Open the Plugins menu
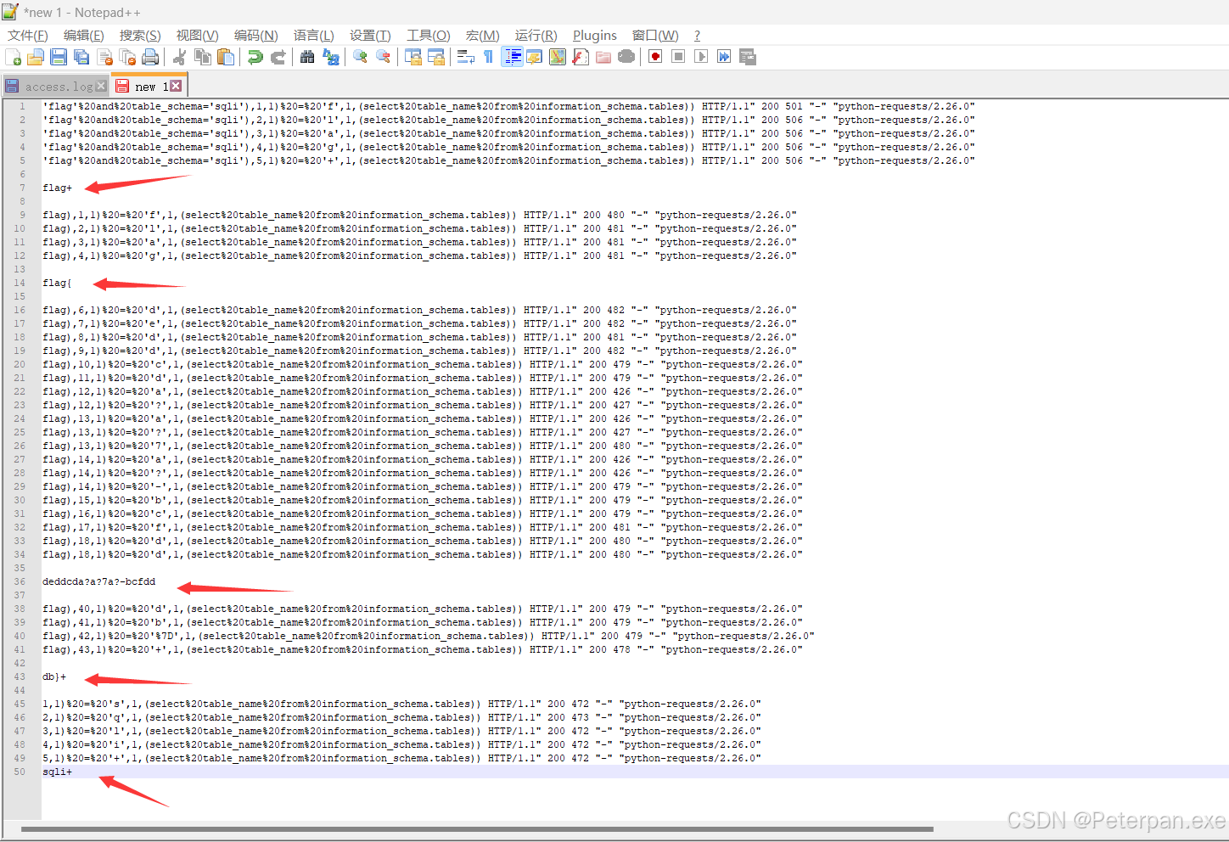The image size is (1229, 842). pos(595,35)
